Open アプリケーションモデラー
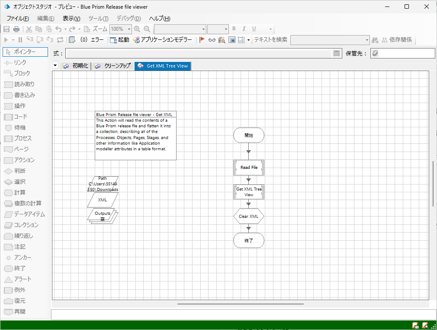The width and height of the screenshot is (437, 330). tap(163, 40)
